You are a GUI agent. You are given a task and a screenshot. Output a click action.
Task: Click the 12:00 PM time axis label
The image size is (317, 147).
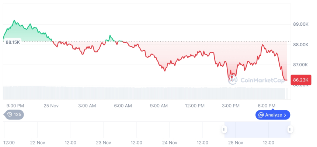(195, 106)
